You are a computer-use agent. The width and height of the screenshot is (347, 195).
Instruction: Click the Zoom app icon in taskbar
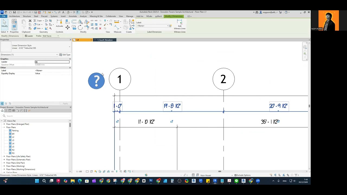pyautogui.click(x=258, y=181)
